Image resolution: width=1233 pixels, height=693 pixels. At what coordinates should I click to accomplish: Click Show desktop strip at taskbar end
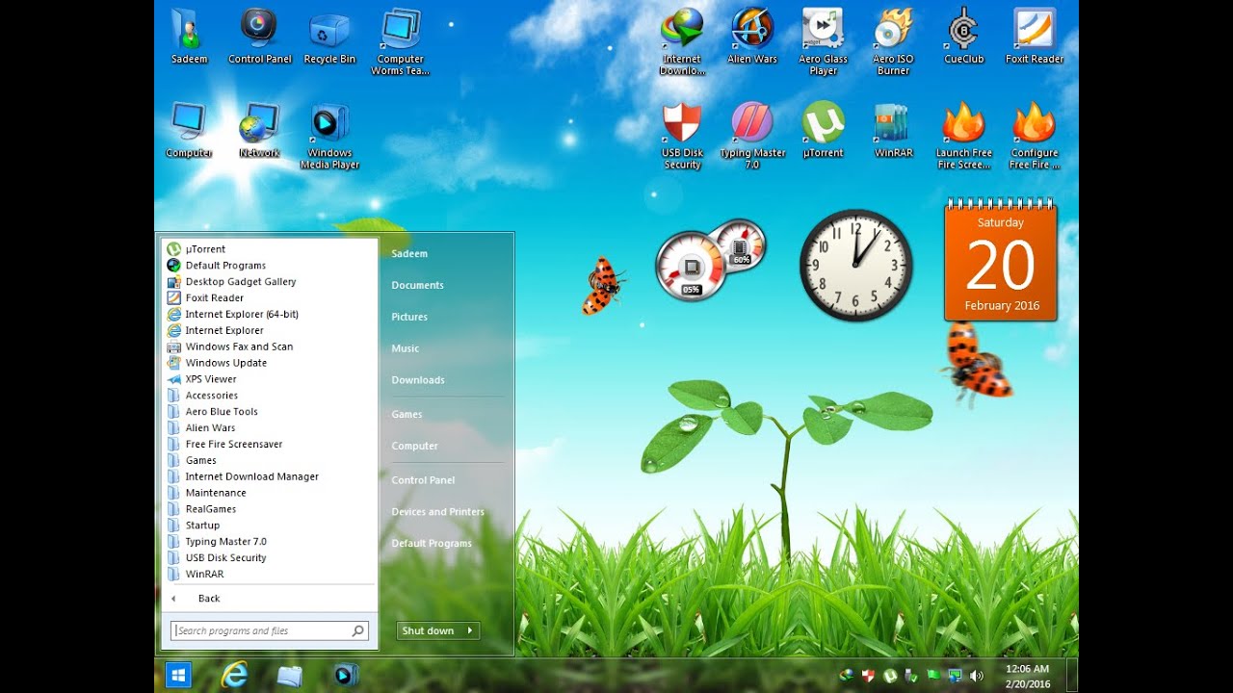pyautogui.click(x=1072, y=676)
